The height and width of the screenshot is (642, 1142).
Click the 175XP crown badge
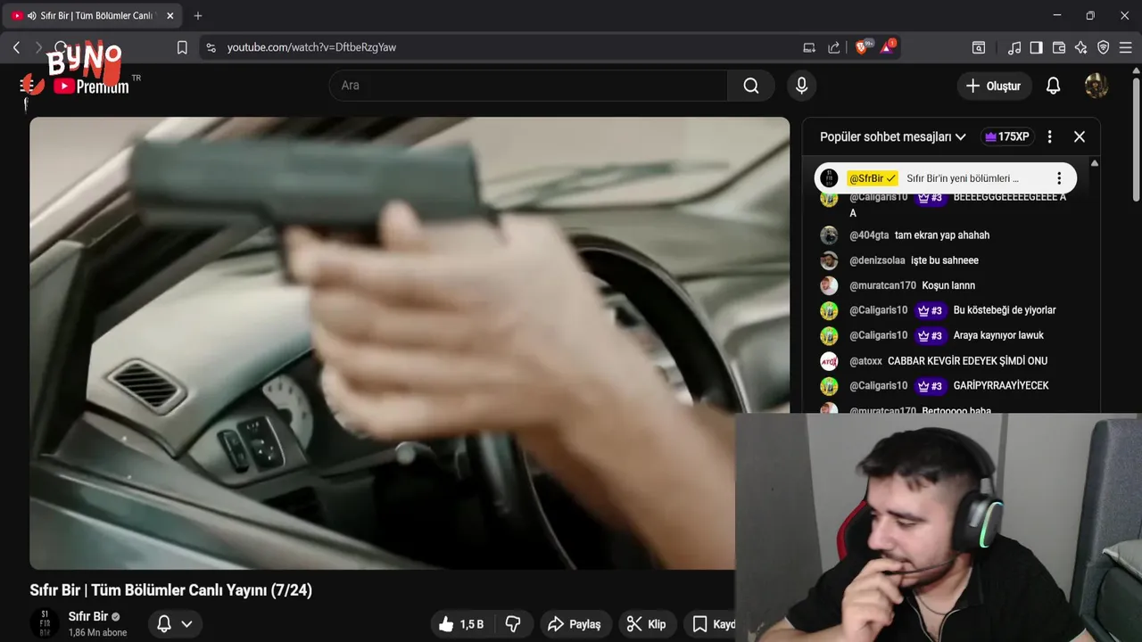1006,136
